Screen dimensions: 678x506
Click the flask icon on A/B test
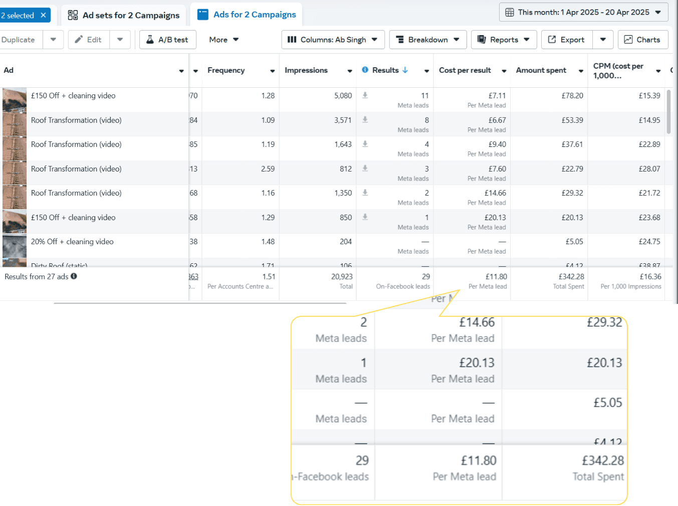(150, 40)
